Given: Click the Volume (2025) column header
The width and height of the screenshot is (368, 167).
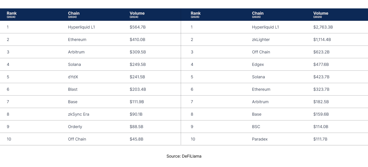Looking at the screenshot, I should (x=321, y=15).
